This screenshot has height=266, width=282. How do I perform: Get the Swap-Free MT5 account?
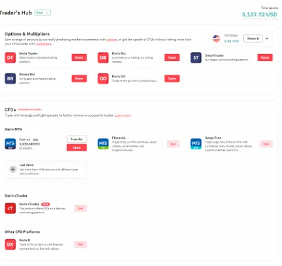(266, 144)
